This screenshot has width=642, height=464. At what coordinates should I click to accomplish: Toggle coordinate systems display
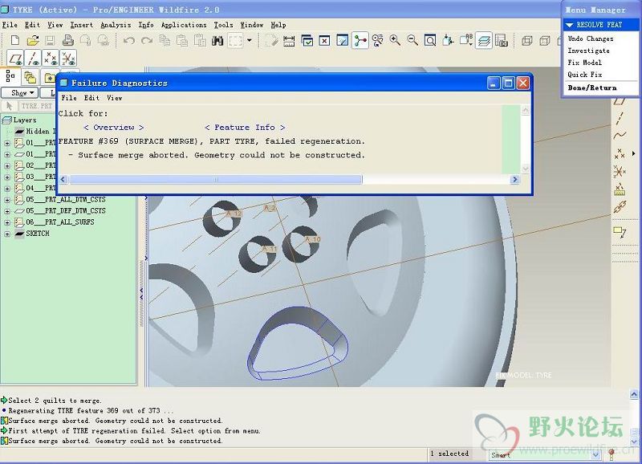tap(68, 58)
